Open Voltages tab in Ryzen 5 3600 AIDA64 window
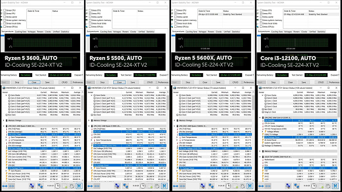 (32, 32)
